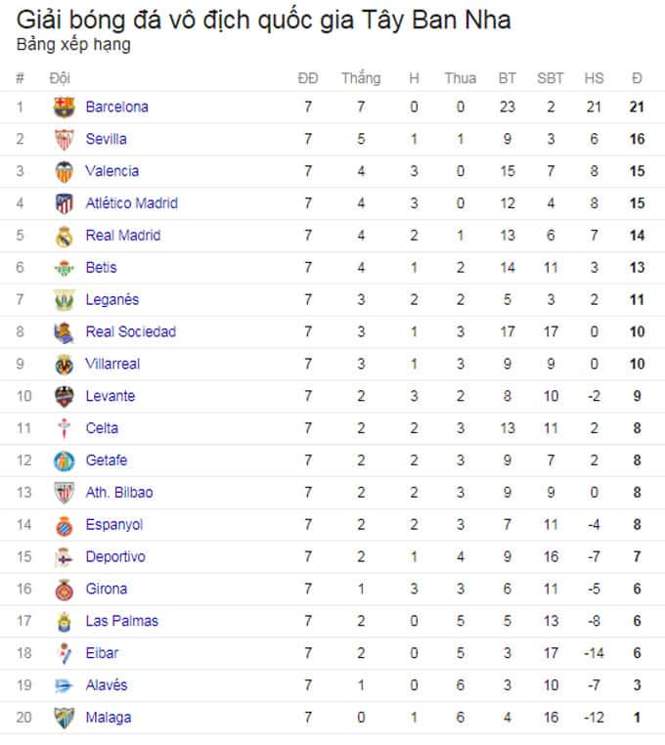Click the HS column header
This screenshot has height=745, width=665.
click(595, 78)
